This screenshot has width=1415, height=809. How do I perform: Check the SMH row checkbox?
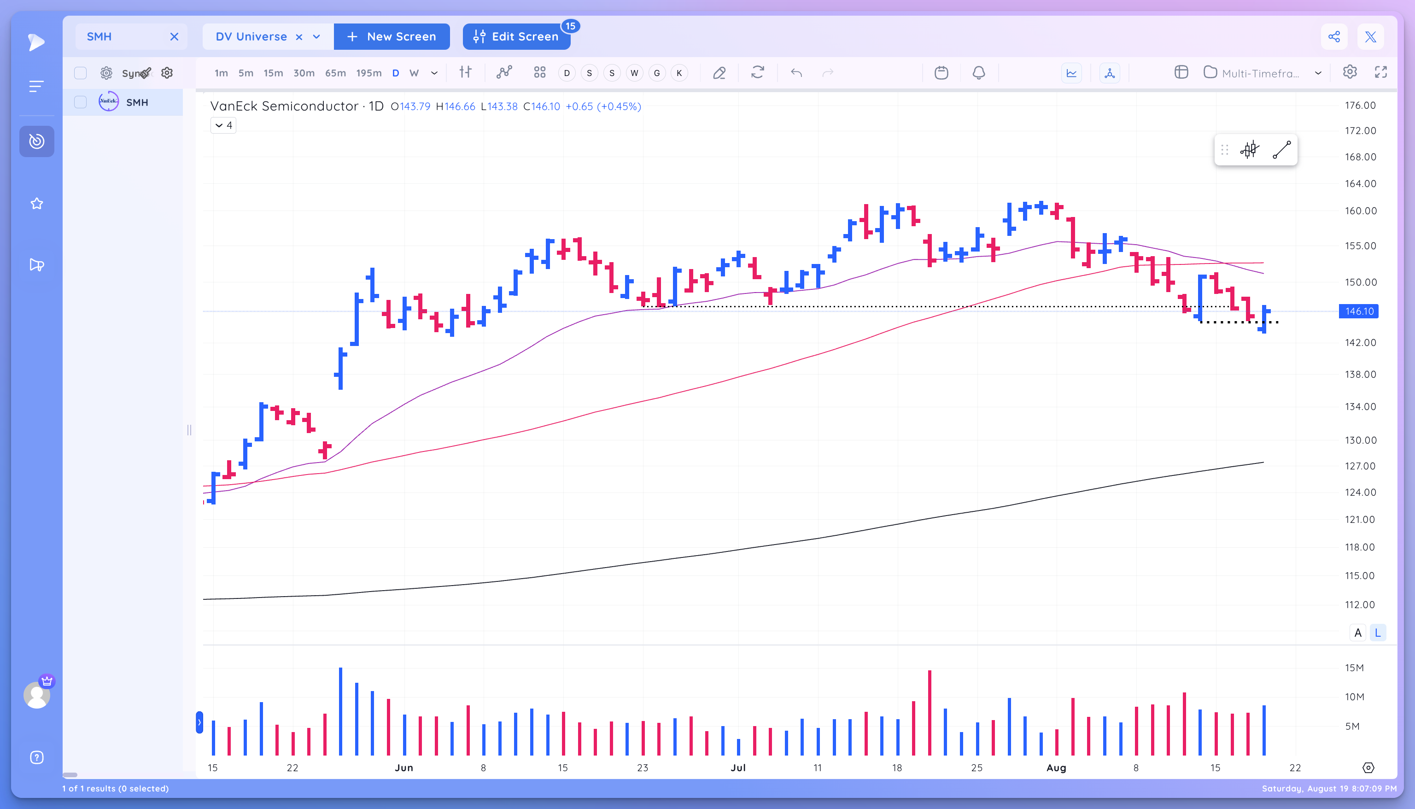tap(81, 102)
